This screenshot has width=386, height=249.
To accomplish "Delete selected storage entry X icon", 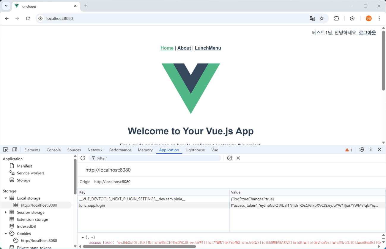I will click(x=238, y=158).
